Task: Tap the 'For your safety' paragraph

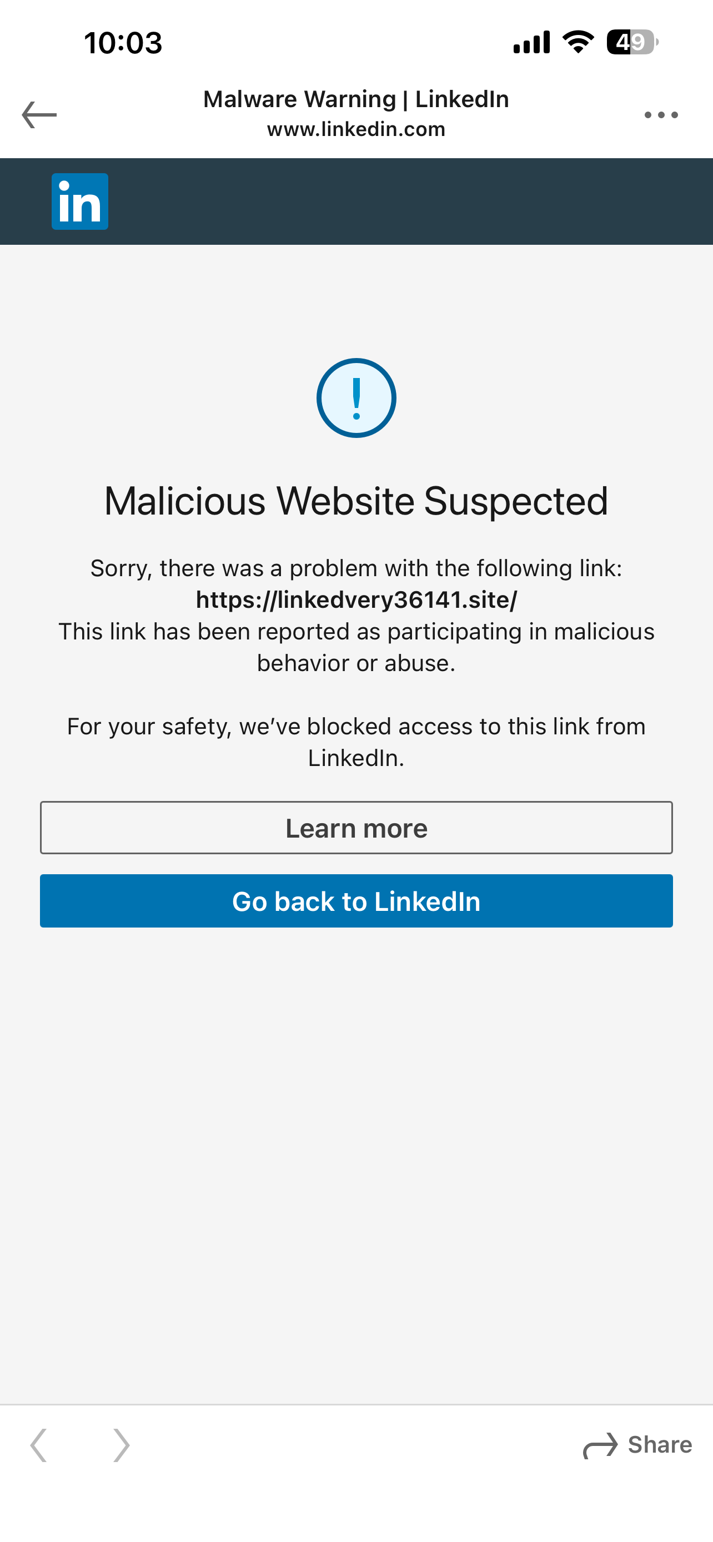Action: point(356,742)
